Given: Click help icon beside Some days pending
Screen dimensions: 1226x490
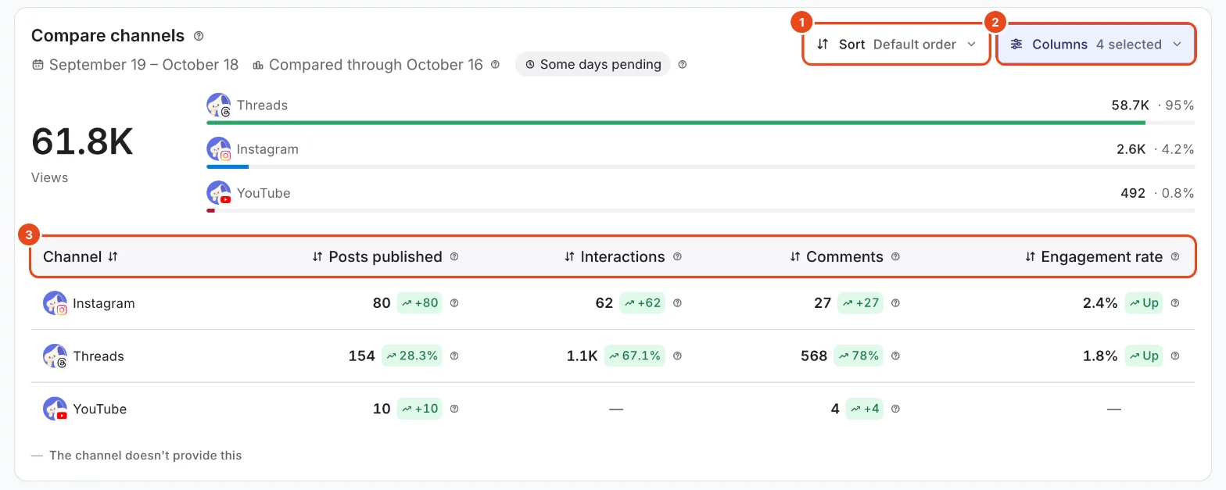Looking at the screenshot, I should click(683, 65).
